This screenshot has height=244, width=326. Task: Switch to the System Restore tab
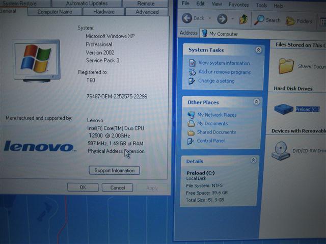click(x=25, y=4)
